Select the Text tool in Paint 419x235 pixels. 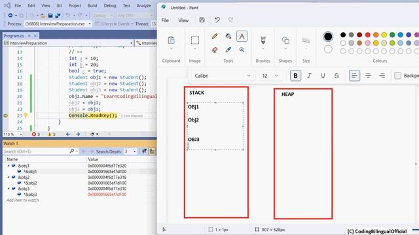coord(242,37)
